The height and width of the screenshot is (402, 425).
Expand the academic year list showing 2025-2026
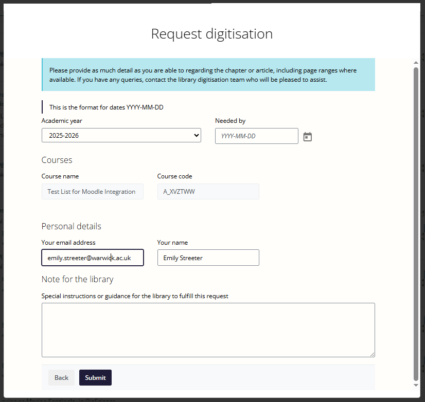pos(121,135)
